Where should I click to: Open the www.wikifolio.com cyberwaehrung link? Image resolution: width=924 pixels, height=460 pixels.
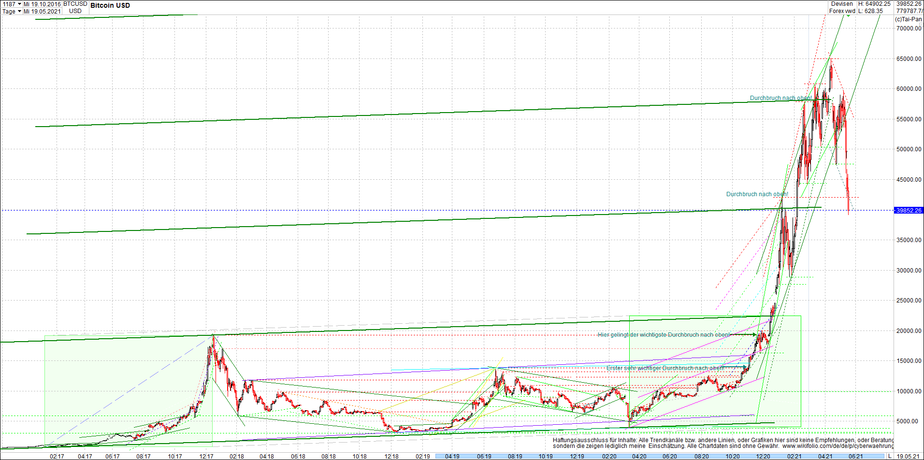point(837,446)
